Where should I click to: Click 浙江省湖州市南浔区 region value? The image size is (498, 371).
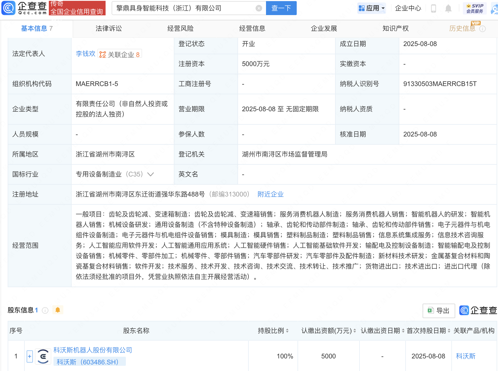105,154
